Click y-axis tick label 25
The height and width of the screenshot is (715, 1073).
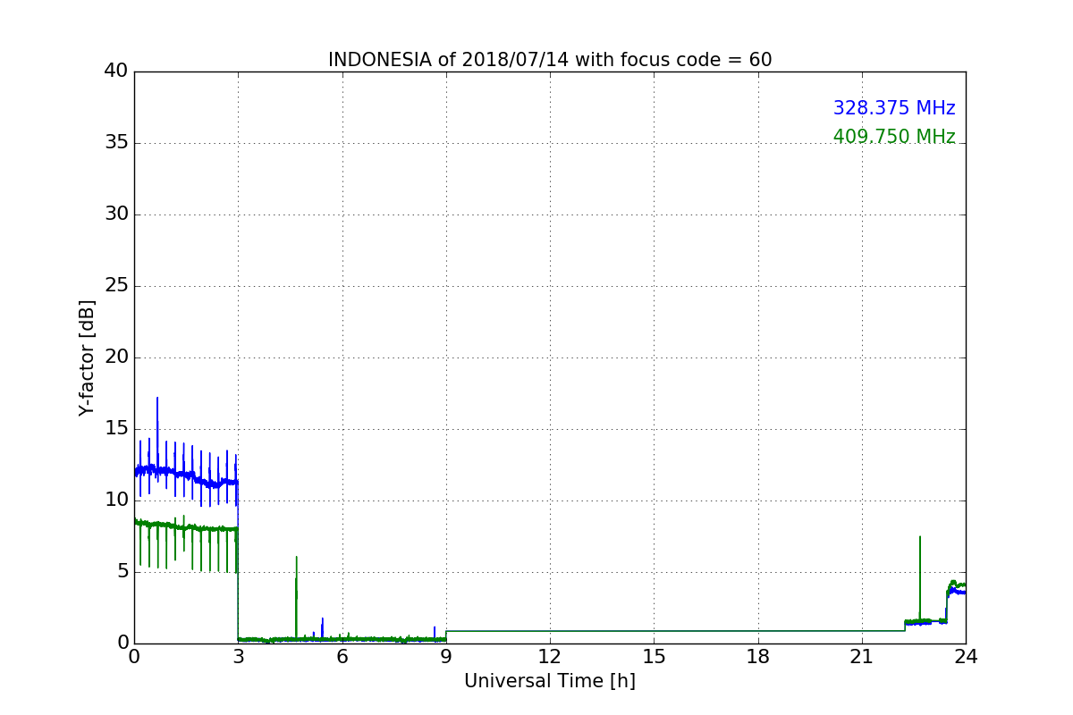[115, 286]
